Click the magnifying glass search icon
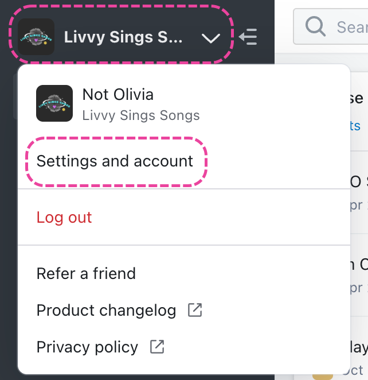Screen dimensions: 368x380 (315, 26)
